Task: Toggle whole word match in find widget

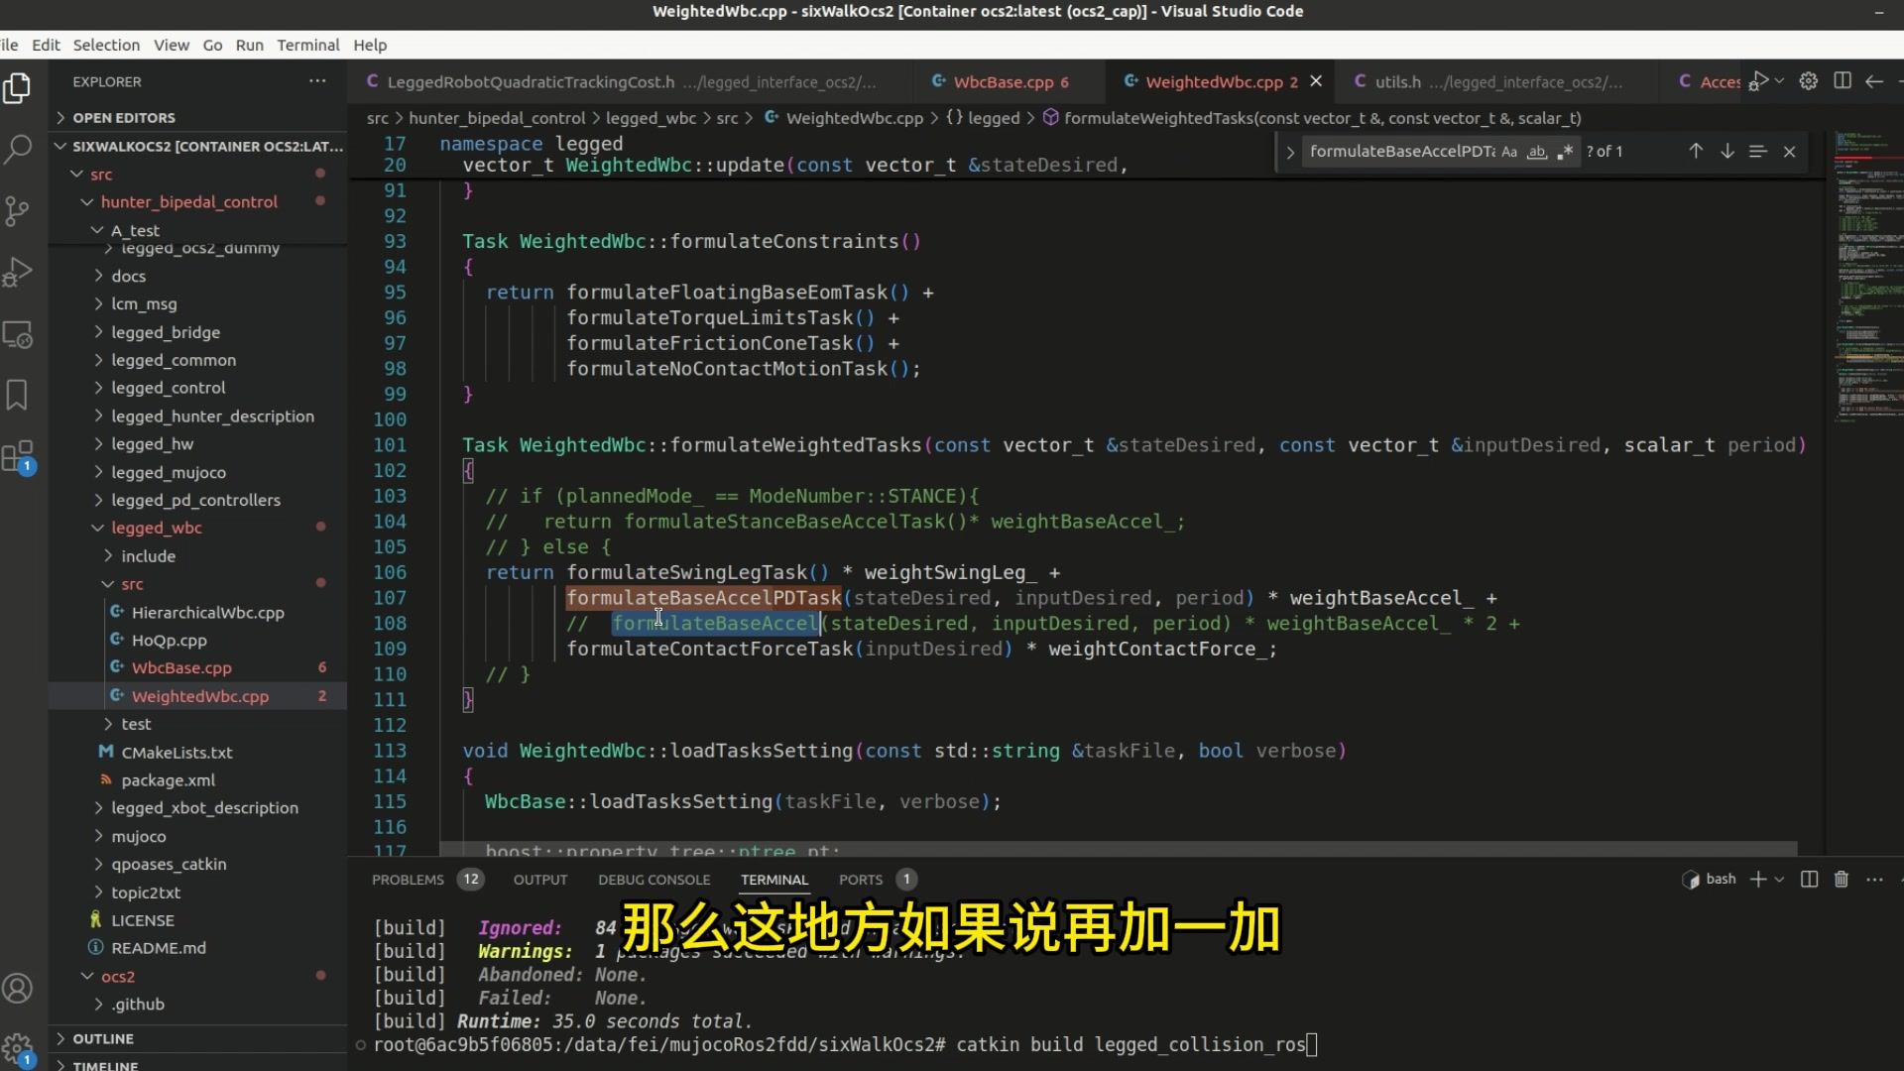Action: click(1536, 151)
